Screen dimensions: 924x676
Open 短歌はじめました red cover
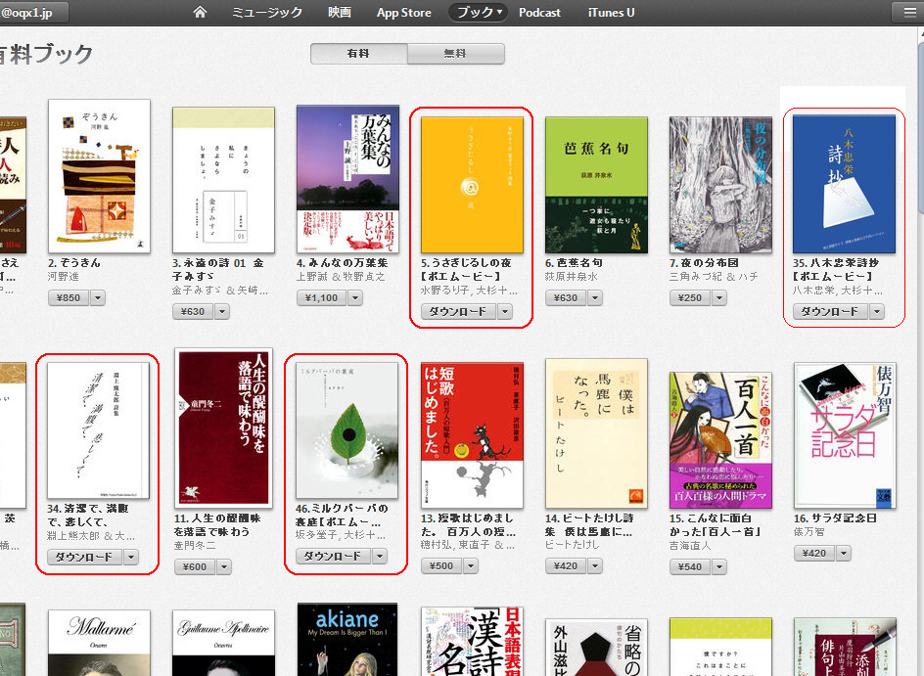point(472,435)
